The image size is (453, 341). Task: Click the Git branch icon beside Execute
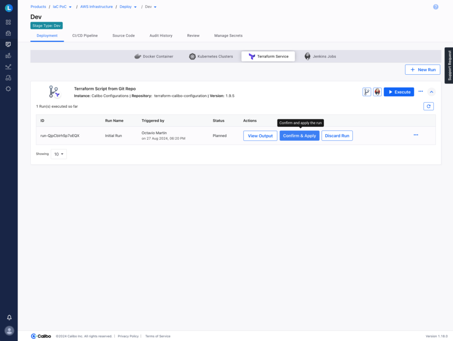[x=367, y=92]
